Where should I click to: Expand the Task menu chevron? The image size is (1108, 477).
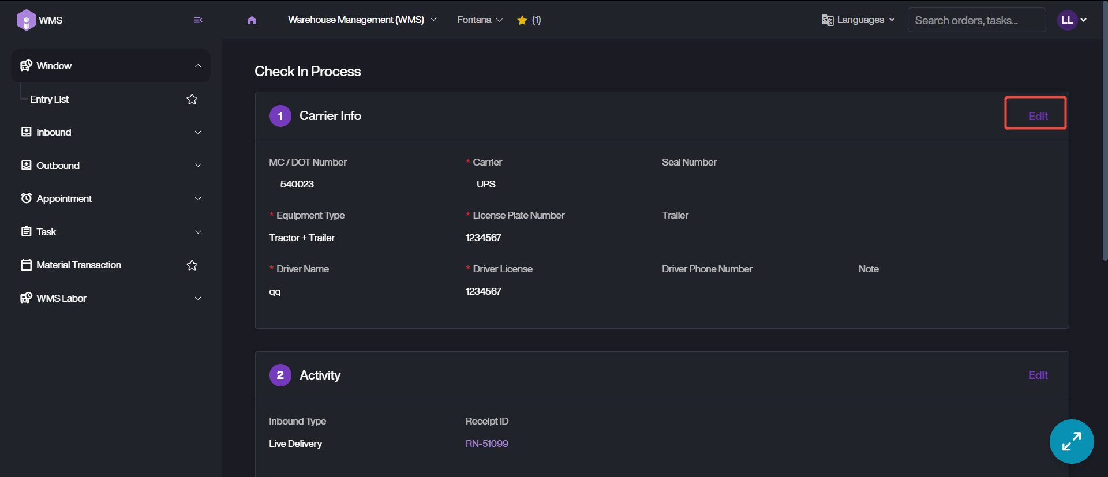[x=198, y=232]
